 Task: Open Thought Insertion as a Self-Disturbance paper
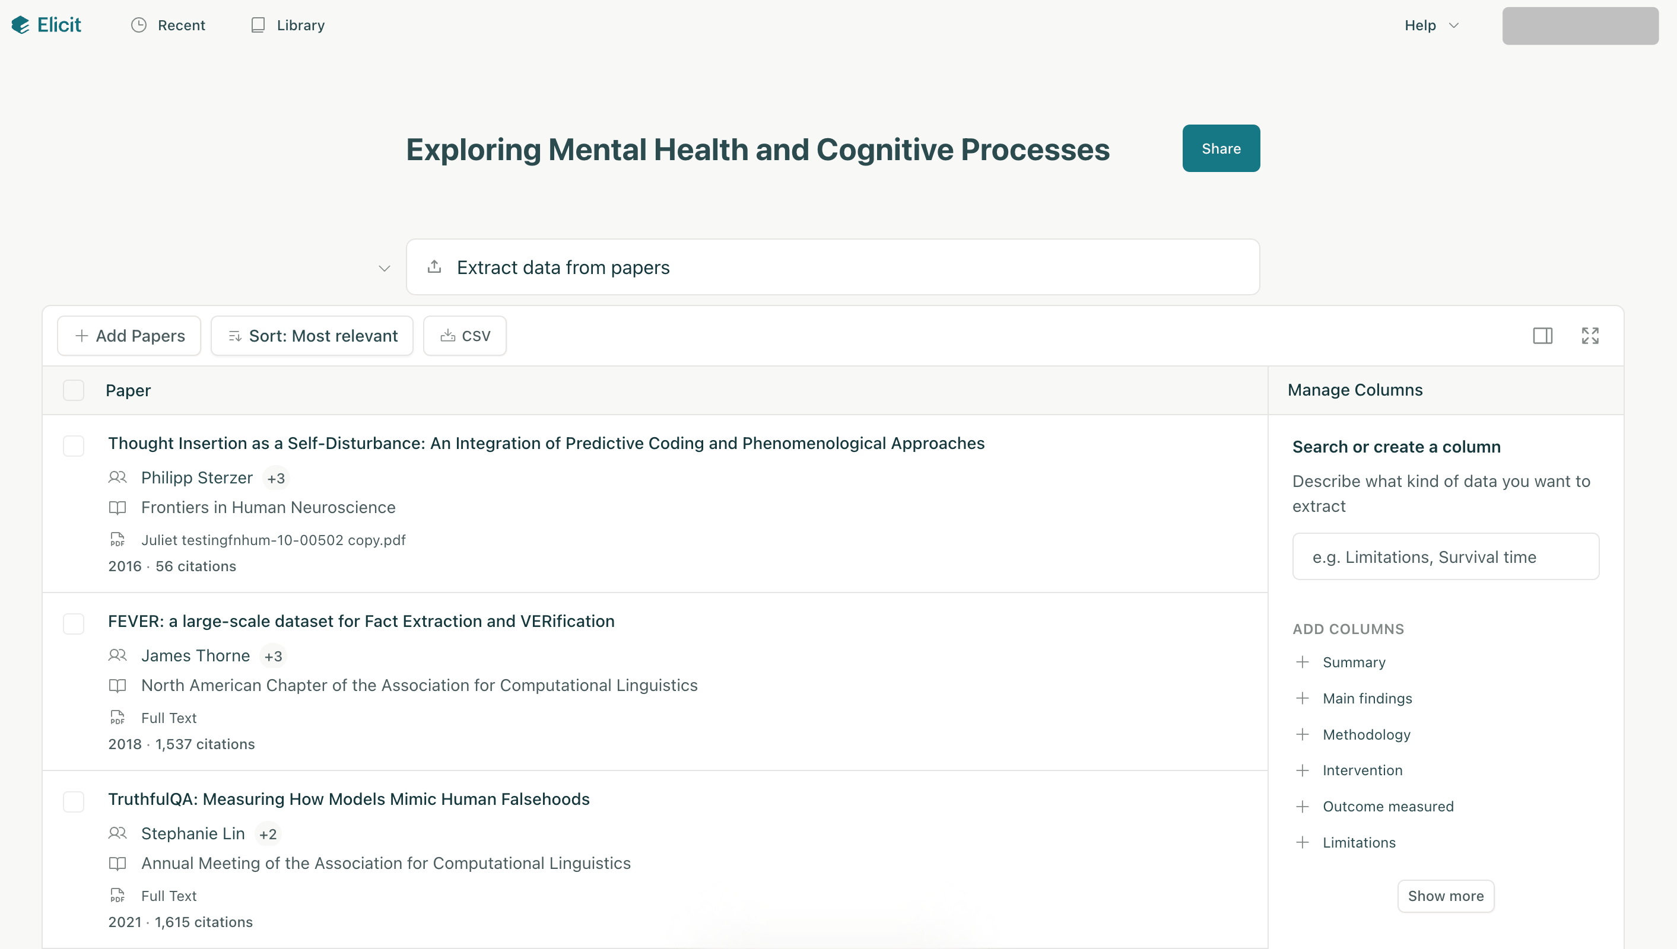click(x=546, y=443)
